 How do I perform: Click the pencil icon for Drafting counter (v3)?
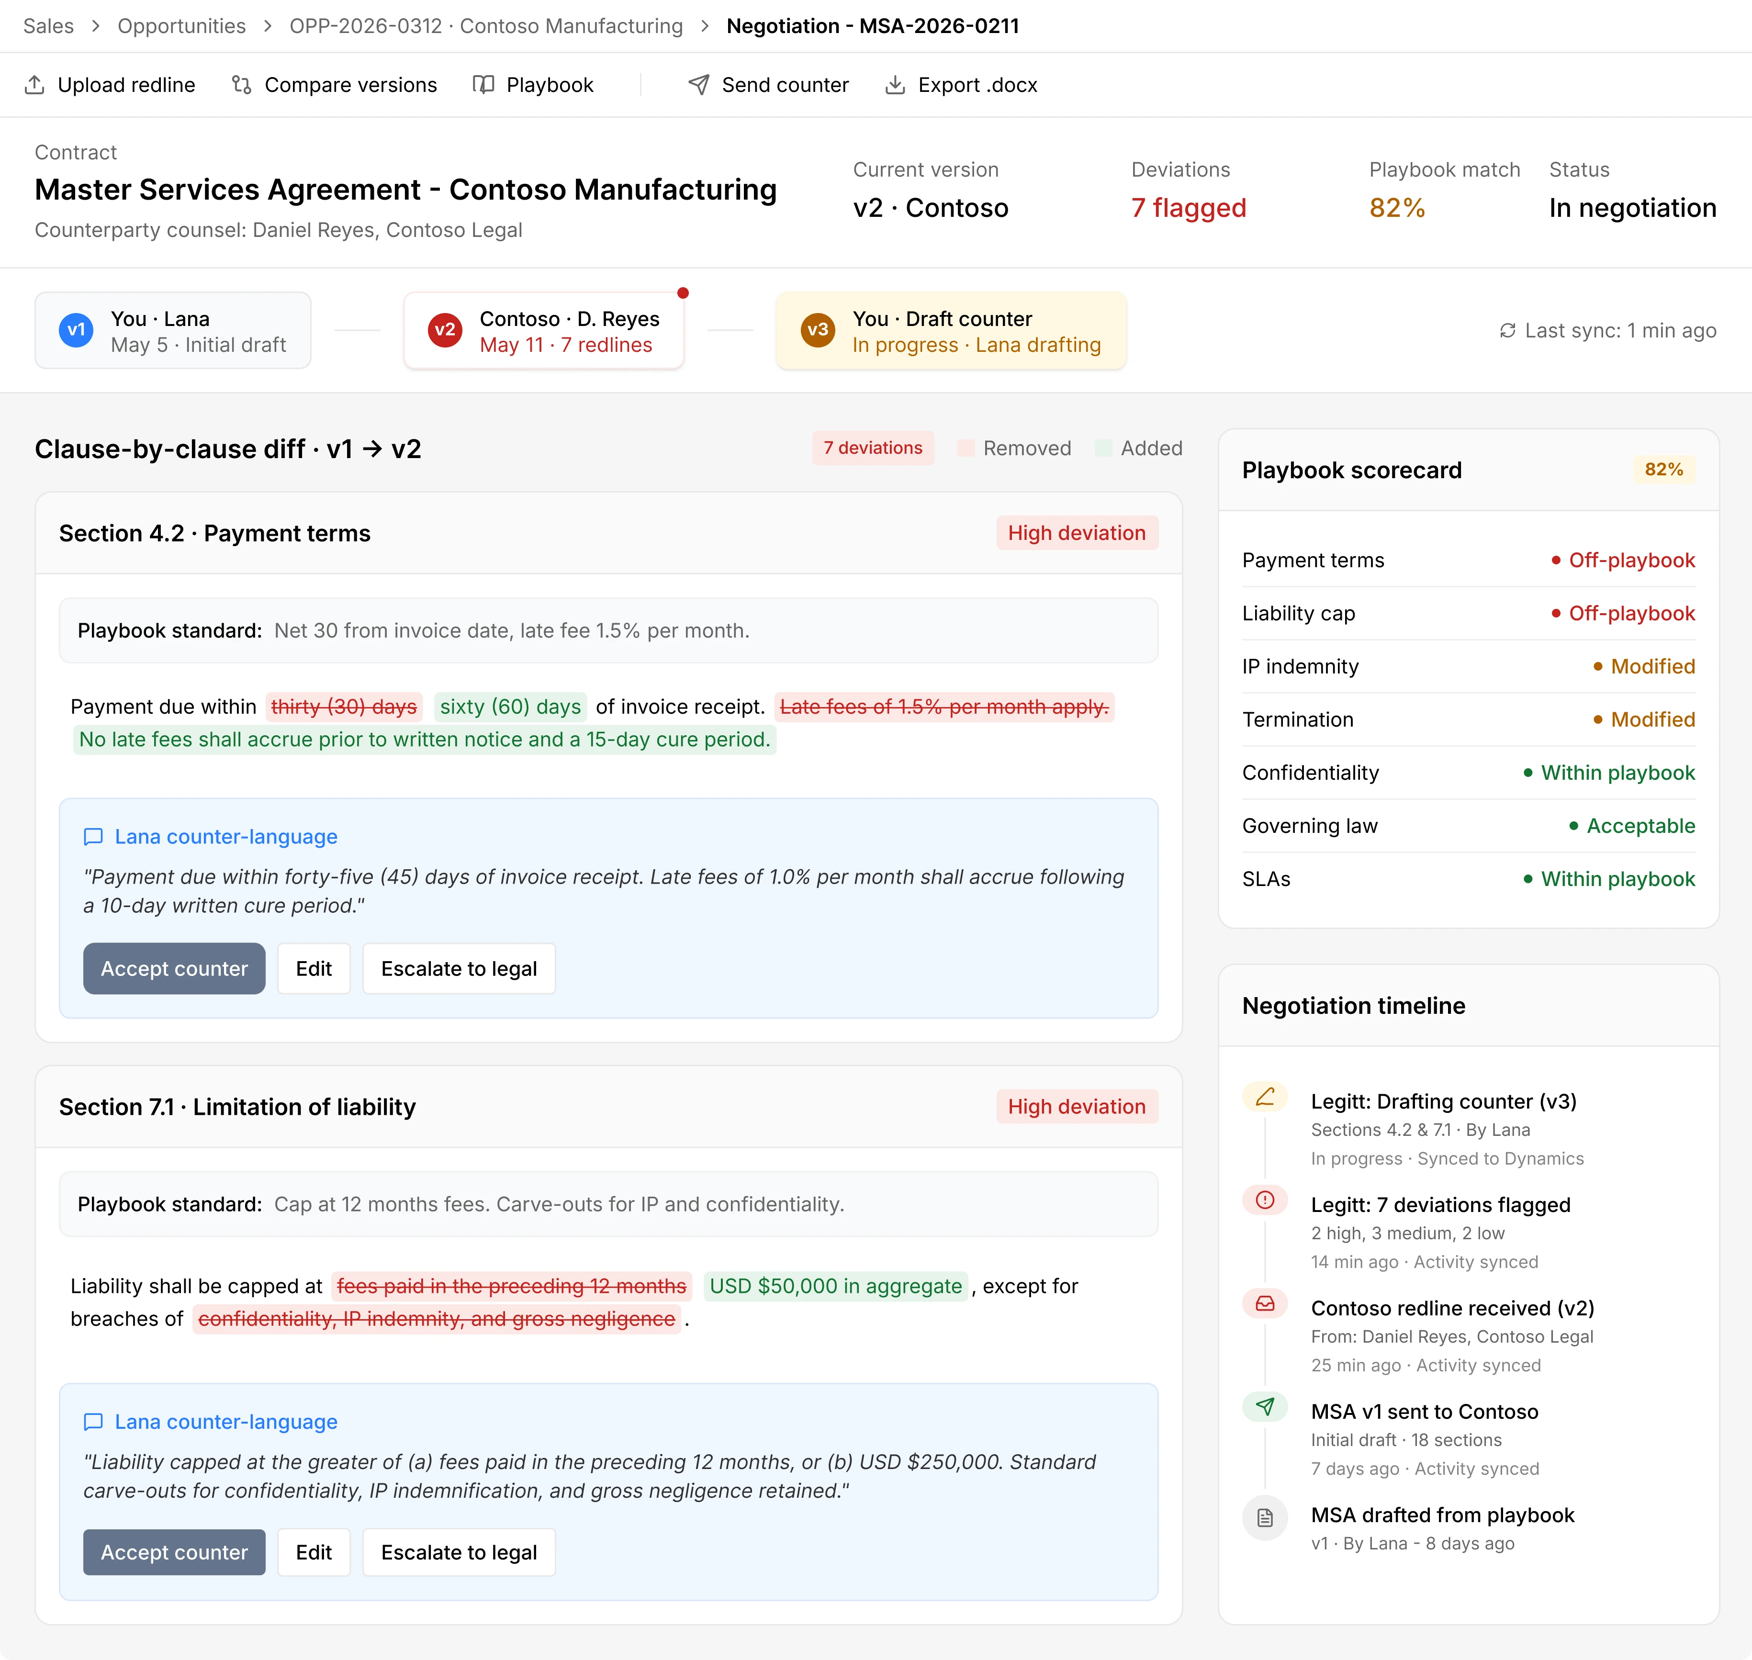(1265, 1097)
